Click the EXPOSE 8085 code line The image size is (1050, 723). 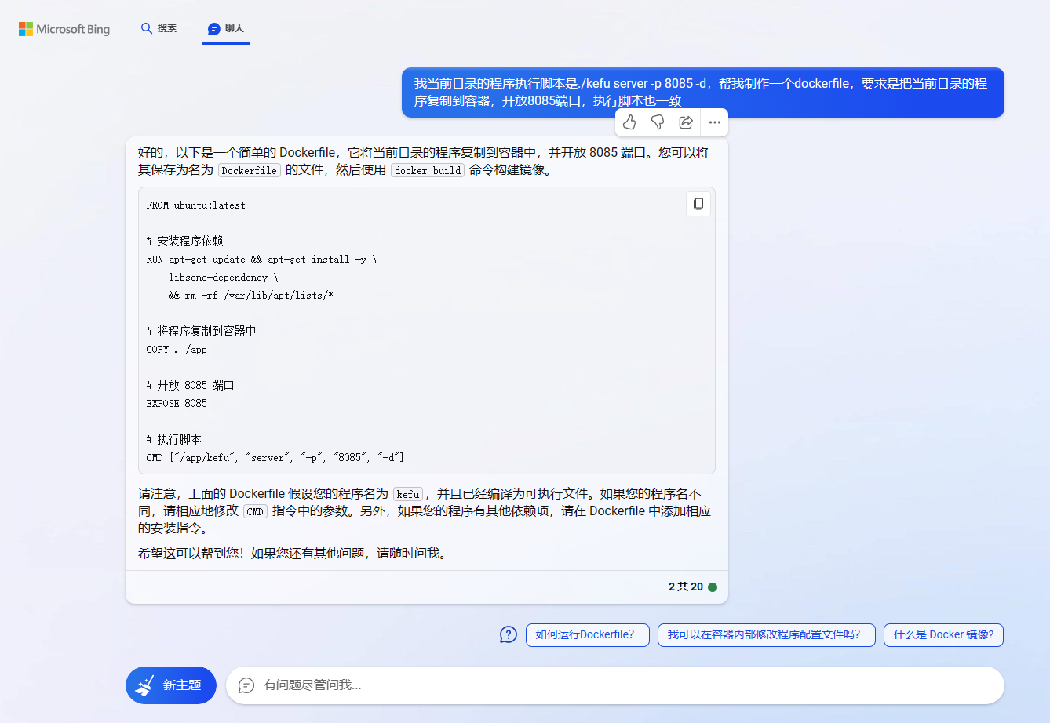click(177, 404)
